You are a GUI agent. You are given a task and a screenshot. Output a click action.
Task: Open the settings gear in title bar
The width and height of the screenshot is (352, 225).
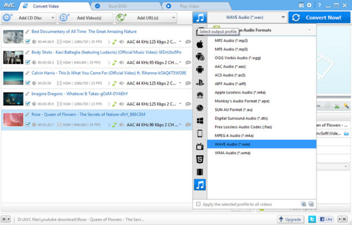coord(309,5)
